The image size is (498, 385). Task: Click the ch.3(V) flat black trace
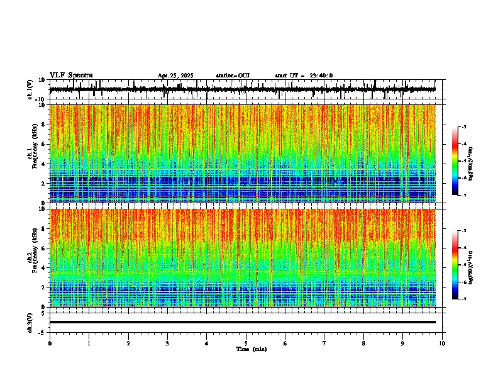click(243, 322)
